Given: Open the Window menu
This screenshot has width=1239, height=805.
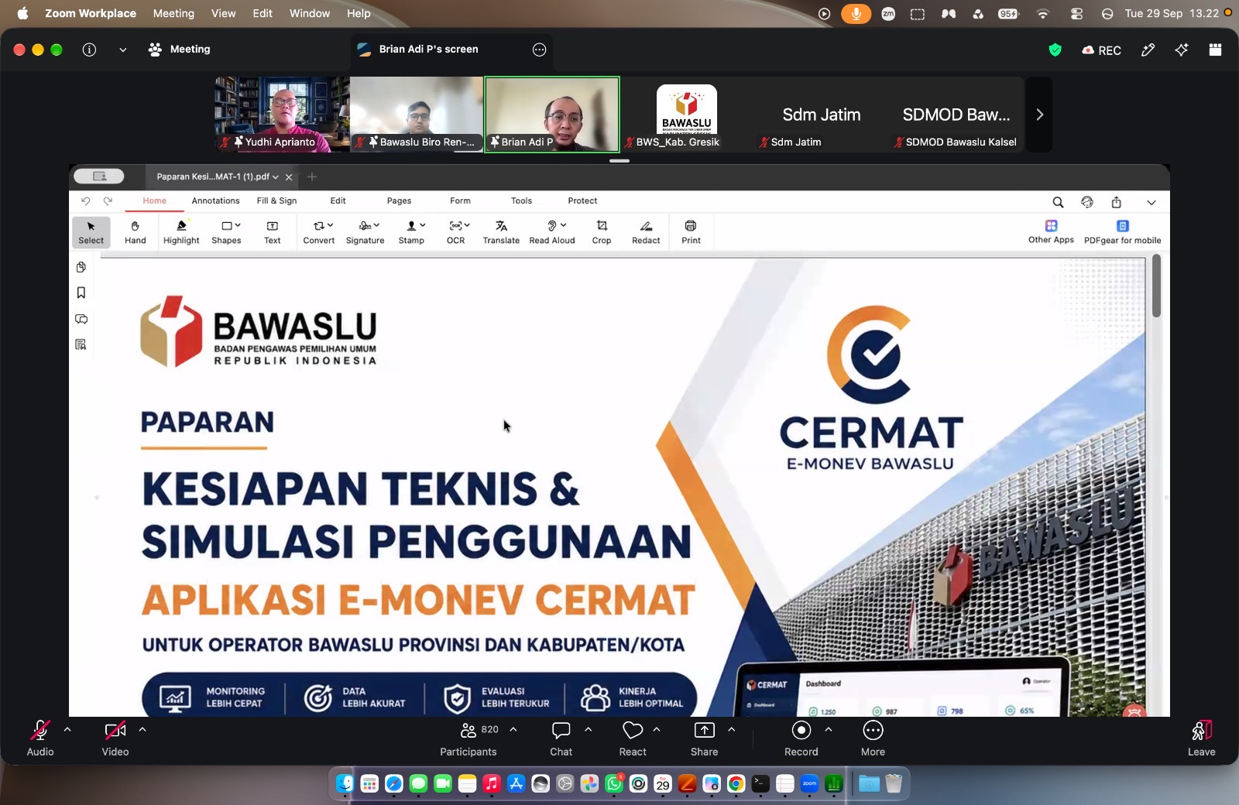Looking at the screenshot, I should (x=310, y=13).
